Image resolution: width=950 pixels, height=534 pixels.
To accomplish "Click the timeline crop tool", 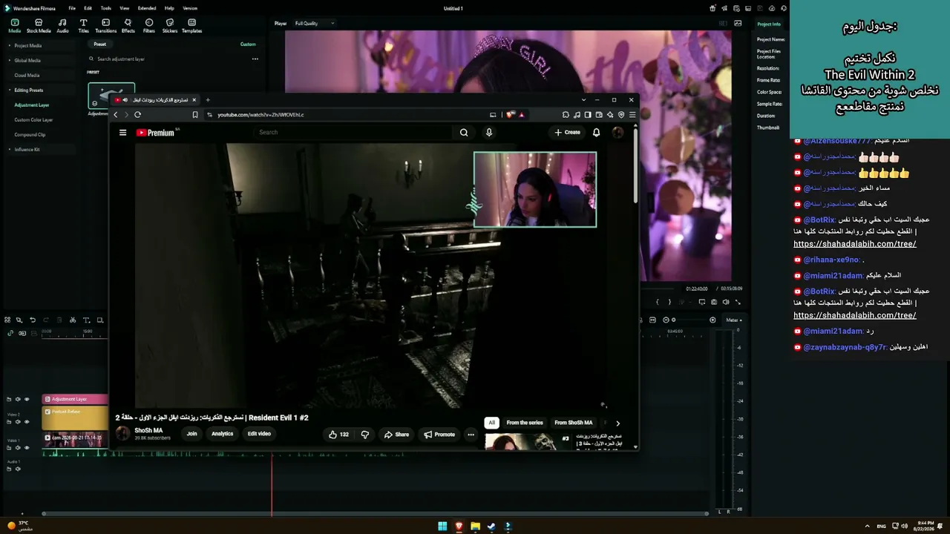I will tap(99, 320).
